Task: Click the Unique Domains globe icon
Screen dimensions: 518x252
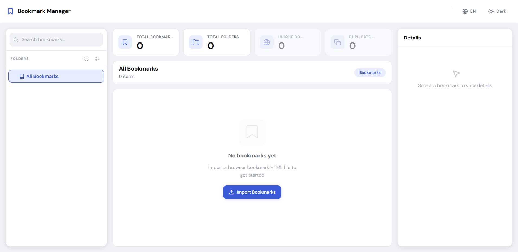Action: point(267,42)
